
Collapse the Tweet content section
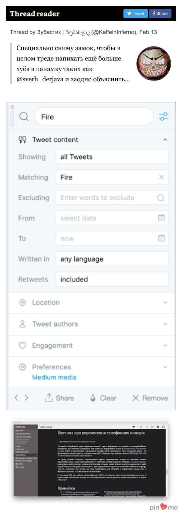[165, 140]
